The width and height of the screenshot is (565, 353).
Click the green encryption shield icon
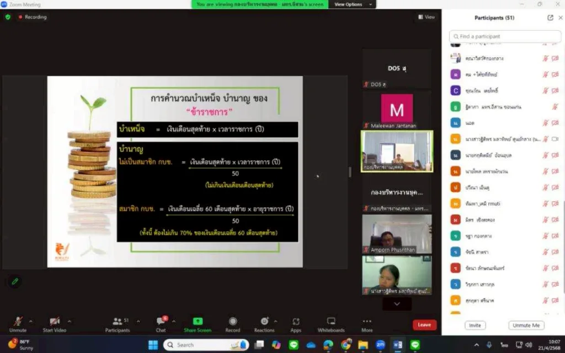pos(8,17)
